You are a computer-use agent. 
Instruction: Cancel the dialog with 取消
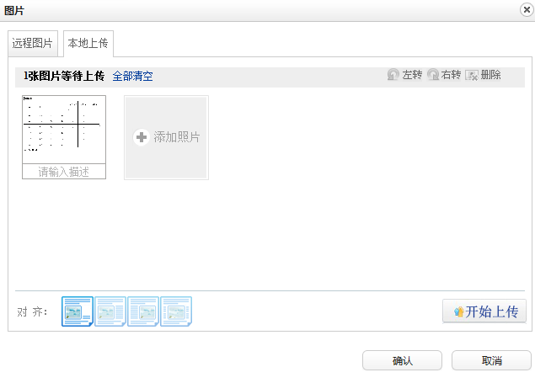click(x=491, y=360)
